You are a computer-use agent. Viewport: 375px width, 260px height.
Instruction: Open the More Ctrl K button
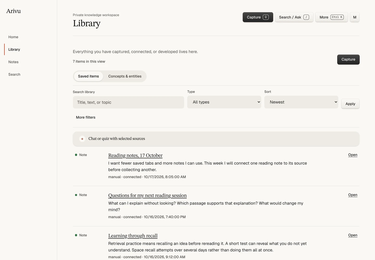click(x=332, y=17)
